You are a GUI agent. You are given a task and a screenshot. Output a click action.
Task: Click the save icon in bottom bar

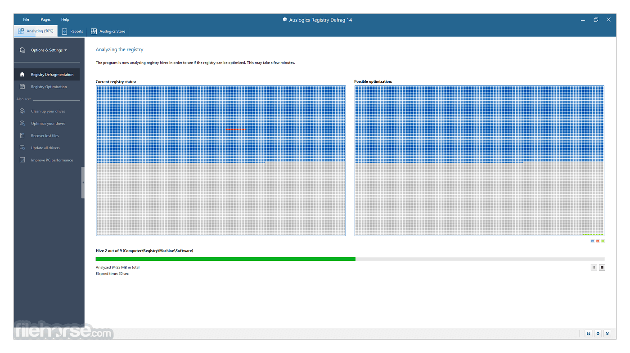pyautogui.click(x=588, y=333)
